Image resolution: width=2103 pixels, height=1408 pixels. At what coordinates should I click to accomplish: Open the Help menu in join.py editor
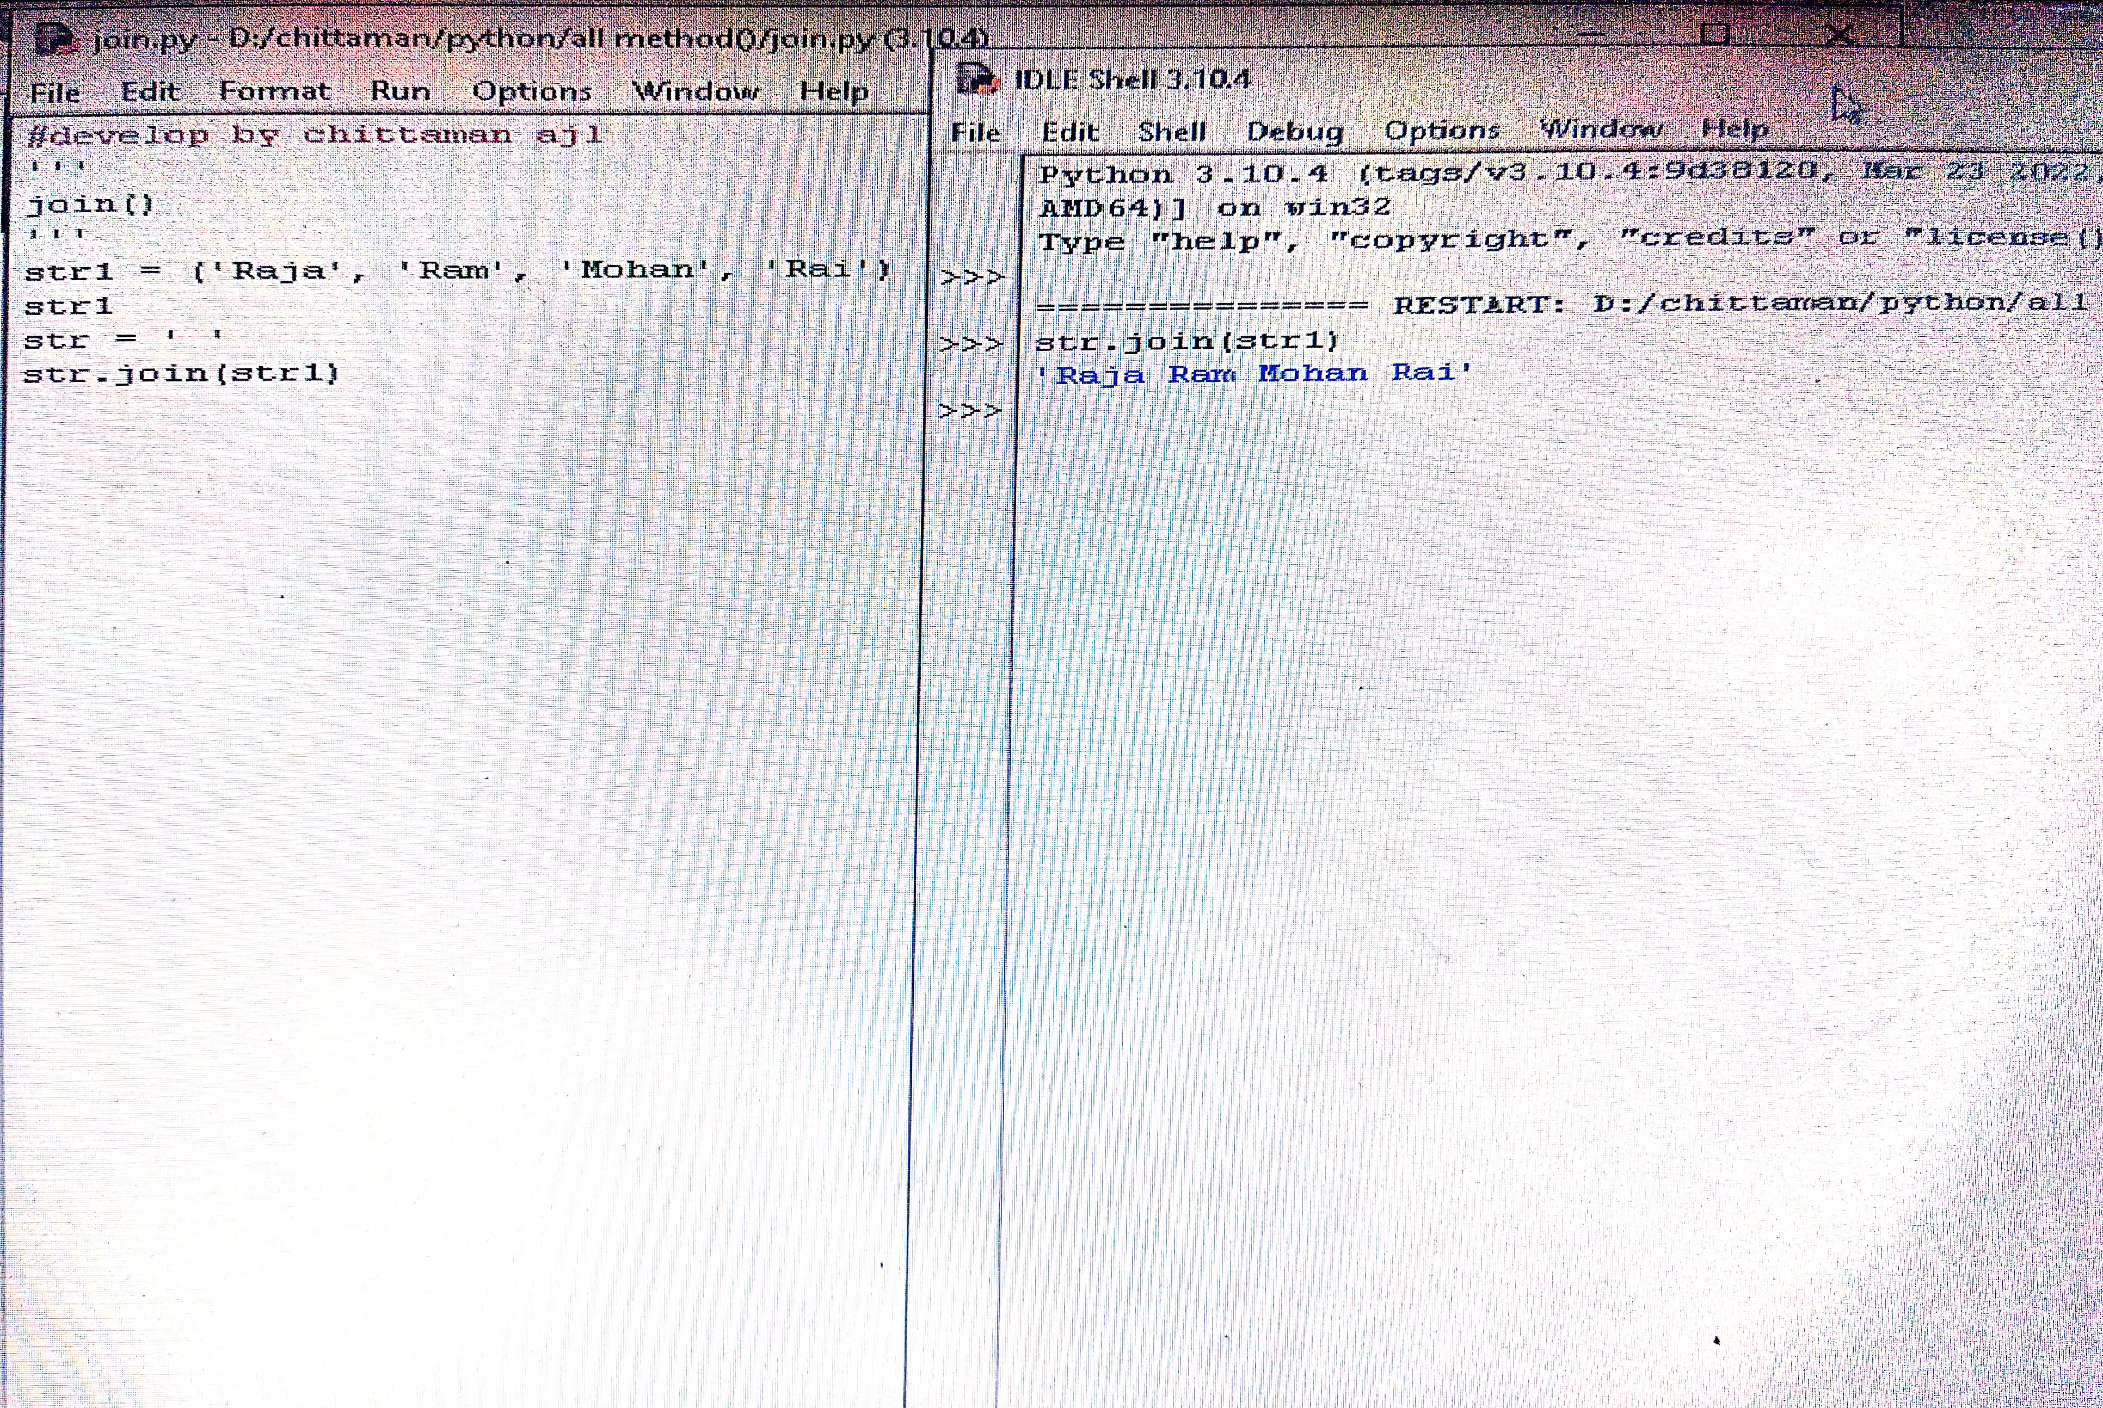(834, 91)
